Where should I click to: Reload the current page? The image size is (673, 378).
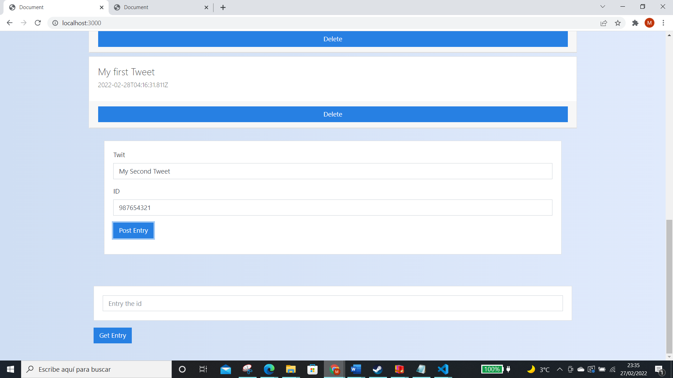tap(38, 23)
